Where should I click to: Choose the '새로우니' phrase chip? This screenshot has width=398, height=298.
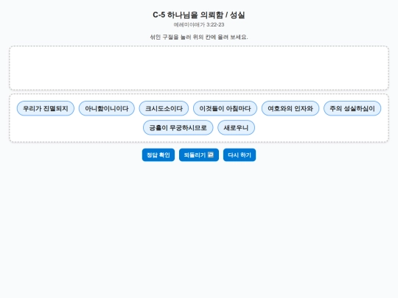click(x=236, y=128)
